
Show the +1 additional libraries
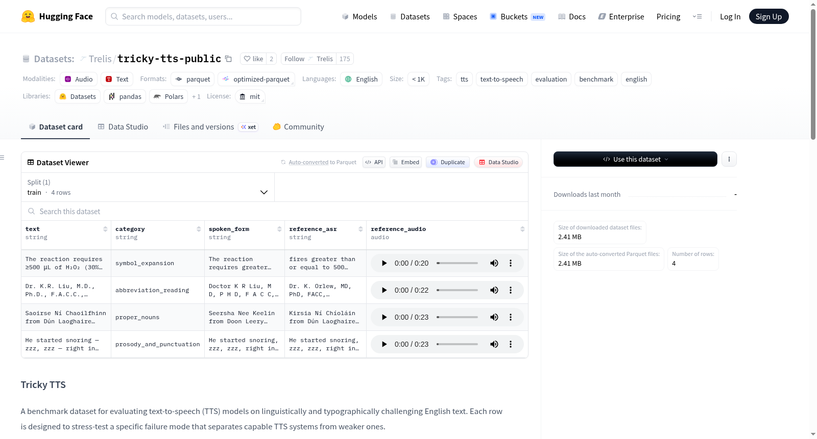point(196,96)
